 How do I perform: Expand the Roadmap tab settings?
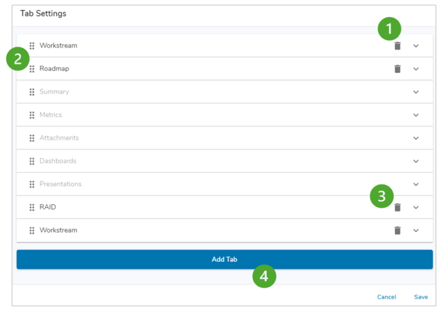tap(416, 69)
